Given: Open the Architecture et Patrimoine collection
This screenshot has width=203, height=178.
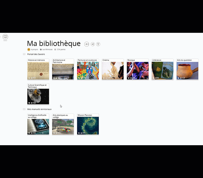Looking at the screenshot, I should 63,69.
